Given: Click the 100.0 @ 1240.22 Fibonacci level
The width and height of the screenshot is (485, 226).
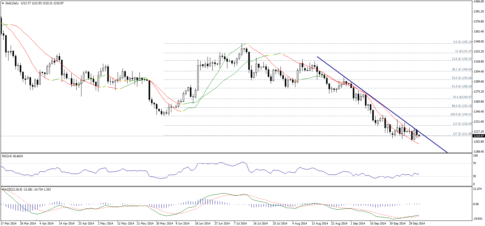Looking at the screenshot, I should (461, 114).
